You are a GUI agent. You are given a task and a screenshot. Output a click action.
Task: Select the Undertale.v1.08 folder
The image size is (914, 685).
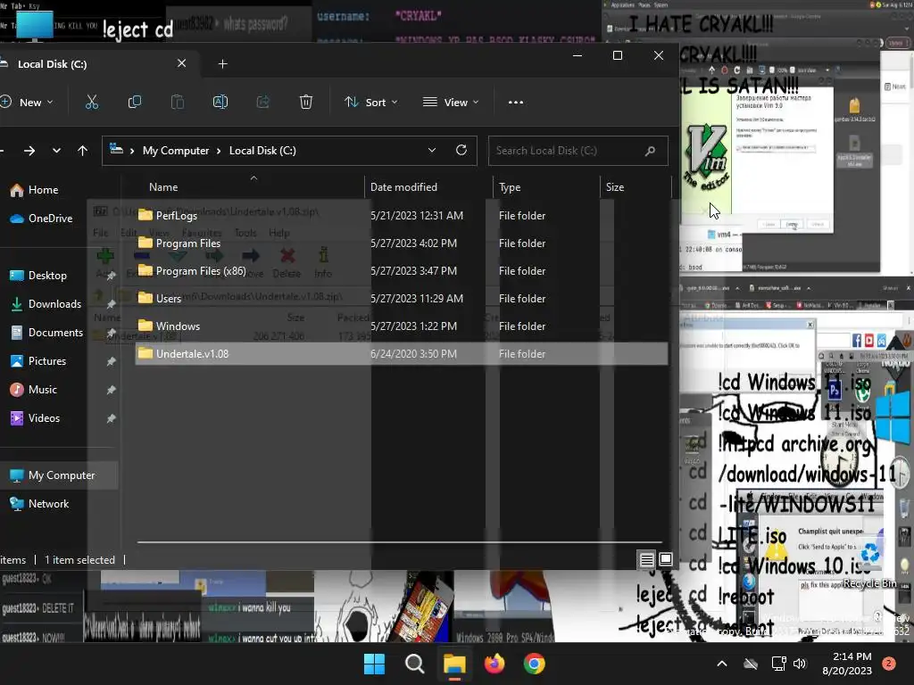pos(402,353)
